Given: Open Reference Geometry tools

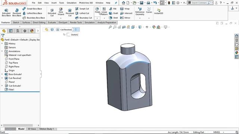Looking at the screenshot, I should pos(140,11).
